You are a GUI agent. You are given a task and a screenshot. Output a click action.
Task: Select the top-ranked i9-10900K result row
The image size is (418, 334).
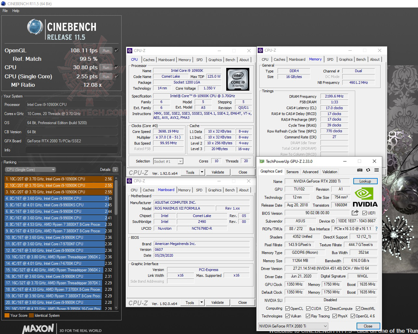[59, 179]
